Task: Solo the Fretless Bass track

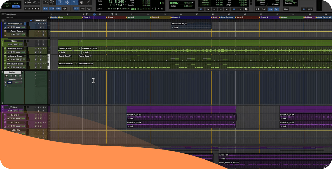Action: tap(11, 52)
